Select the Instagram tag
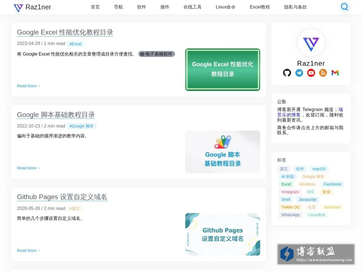This screenshot has width=362, height=272. pos(290,192)
